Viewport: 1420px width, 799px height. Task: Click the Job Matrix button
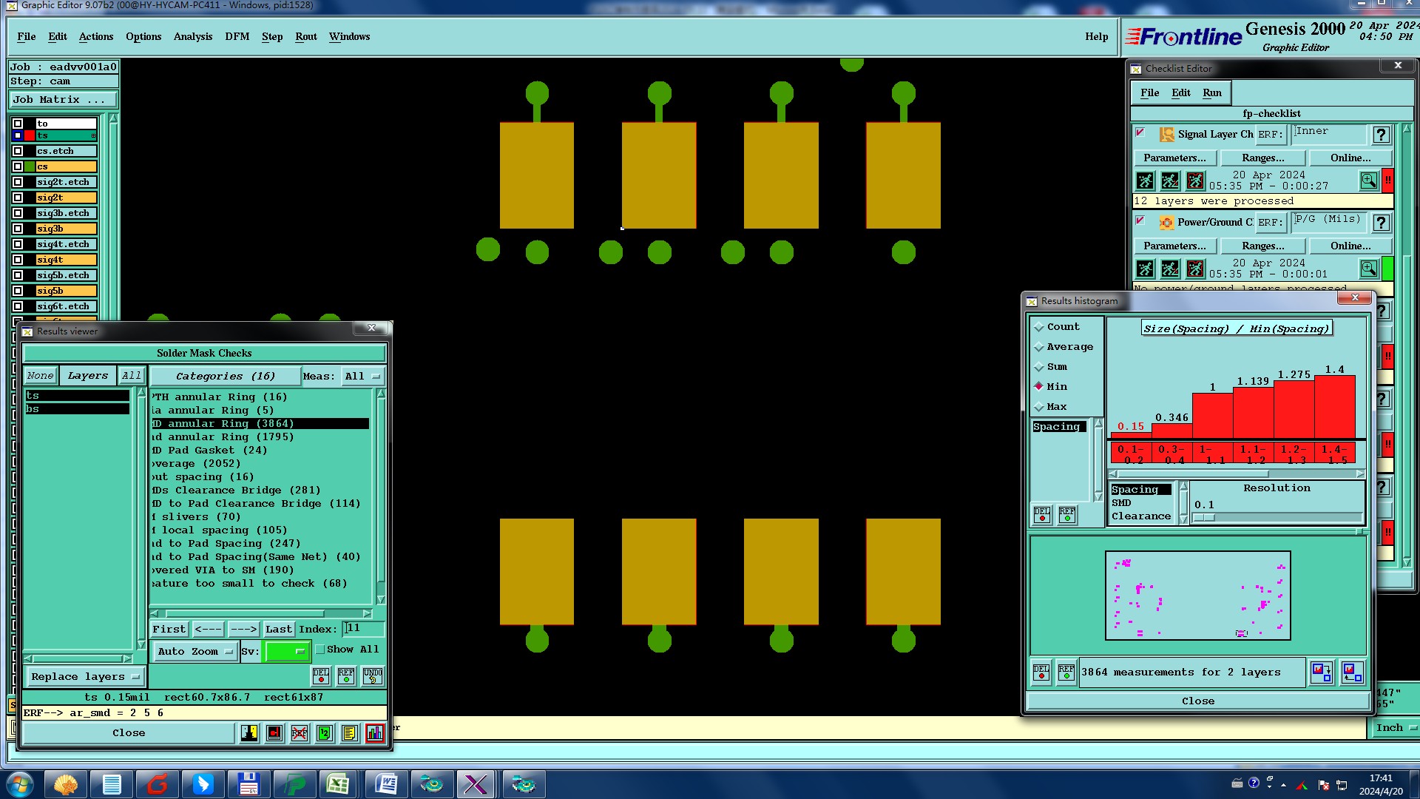click(x=63, y=99)
